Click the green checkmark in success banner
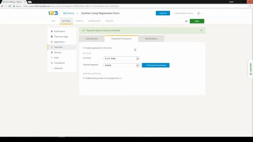The height and width of the screenshot is (142, 253). pyautogui.click(x=83, y=30)
